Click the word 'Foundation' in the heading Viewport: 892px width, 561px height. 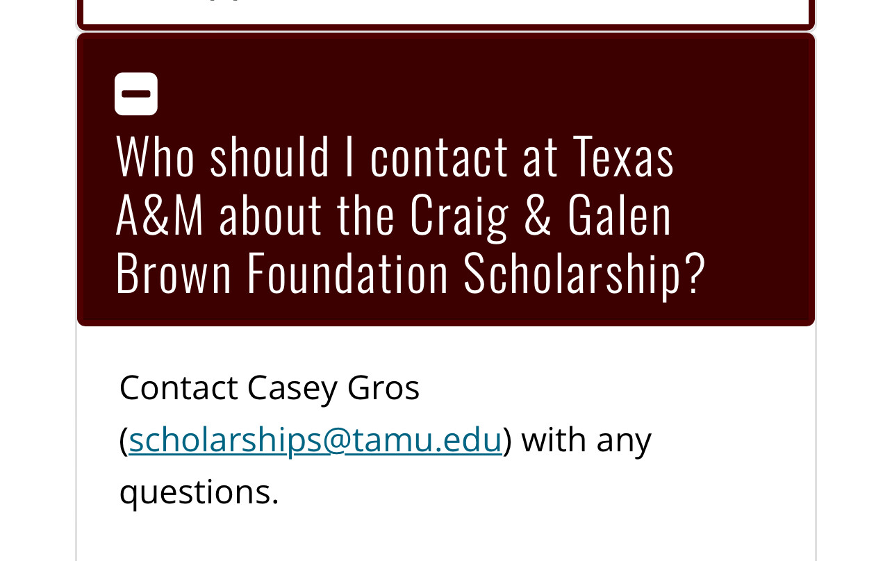coord(348,272)
